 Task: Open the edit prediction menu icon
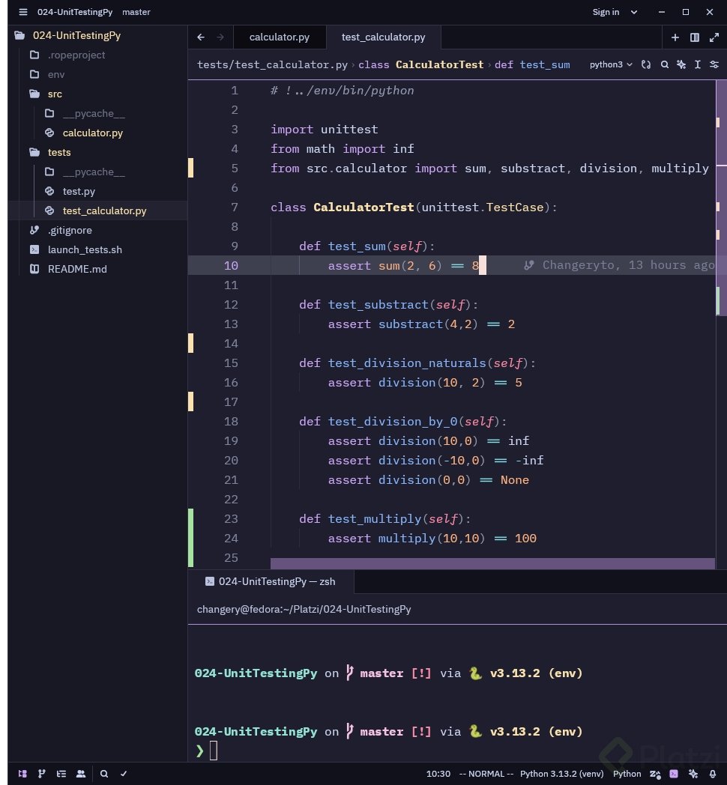pyautogui.click(x=655, y=774)
